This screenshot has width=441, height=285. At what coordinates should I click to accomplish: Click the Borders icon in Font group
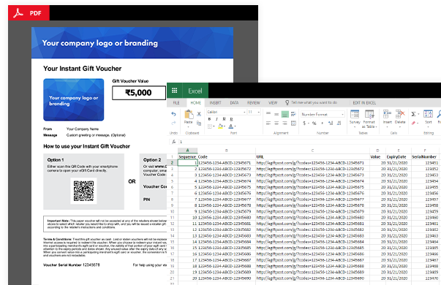(x=210, y=126)
